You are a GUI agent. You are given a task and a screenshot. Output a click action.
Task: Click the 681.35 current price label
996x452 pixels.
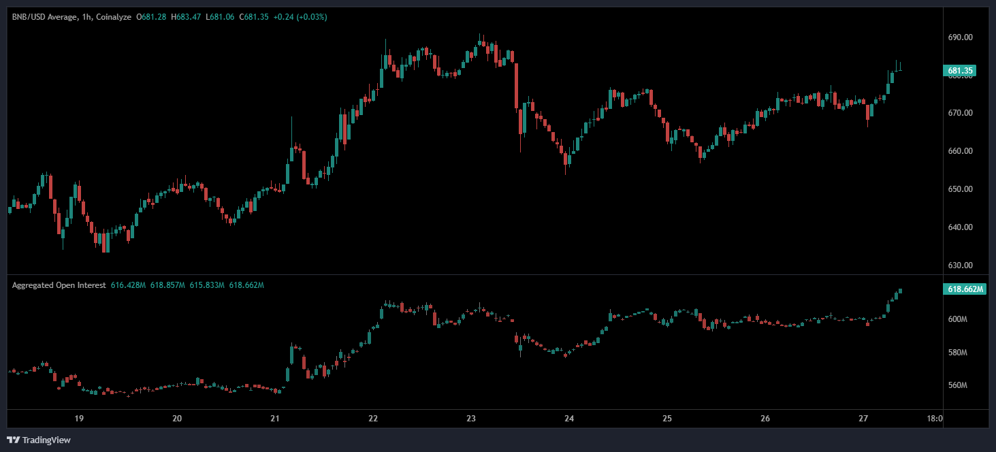(960, 71)
